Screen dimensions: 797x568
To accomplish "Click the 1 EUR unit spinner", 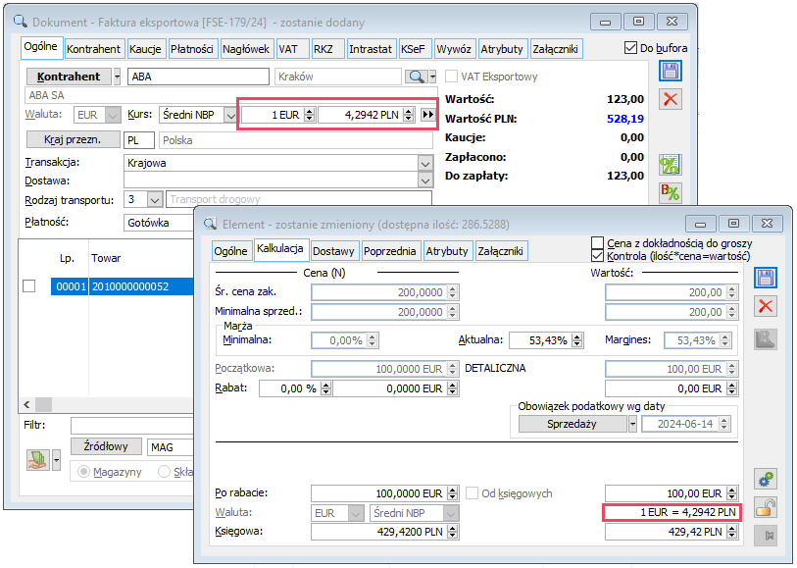I will click(309, 115).
